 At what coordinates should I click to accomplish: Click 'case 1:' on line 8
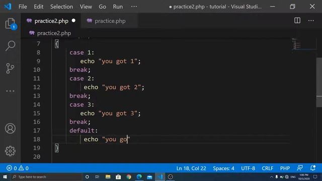click(x=82, y=52)
